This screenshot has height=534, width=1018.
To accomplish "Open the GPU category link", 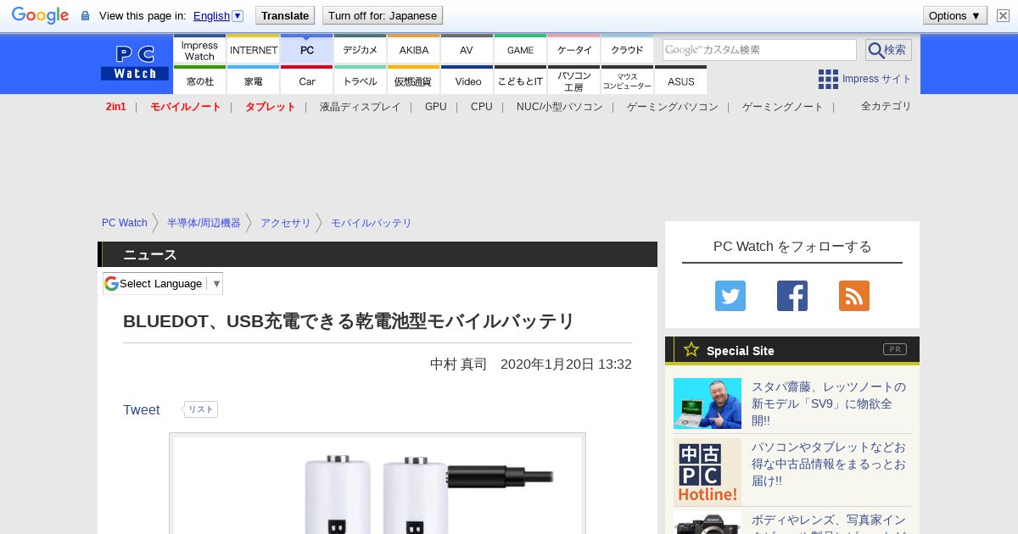I will (436, 107).
